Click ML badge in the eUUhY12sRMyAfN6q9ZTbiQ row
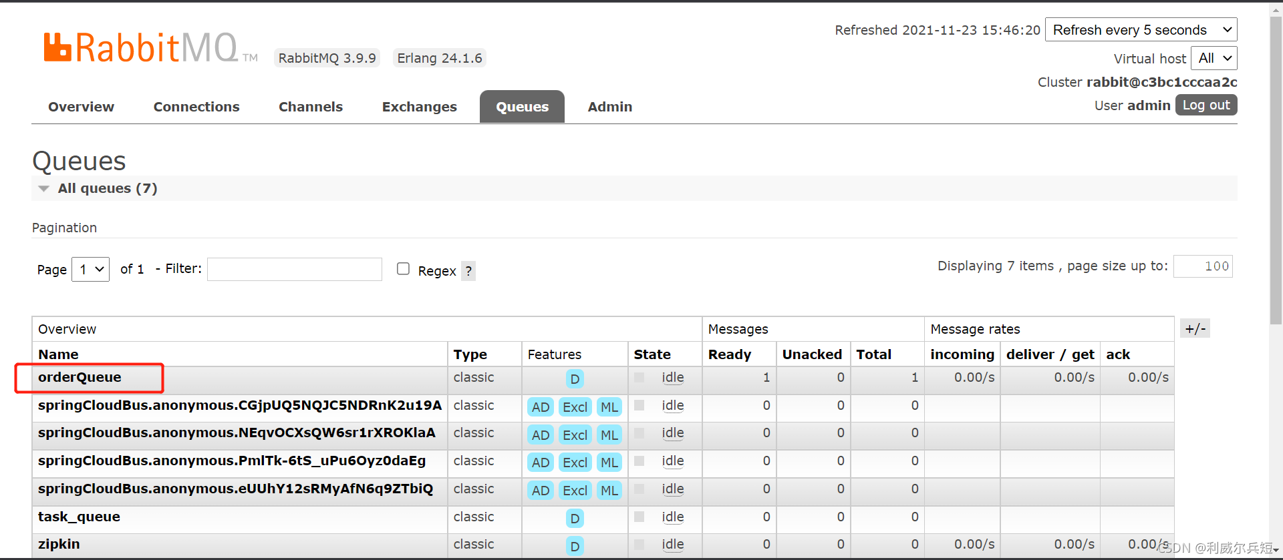Image resolution: width=1283 pixels, height=560 pixels. [609, 491]
